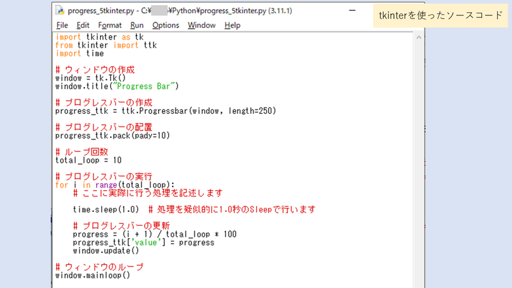Open the Edit menu
This screenshot has width=512, height=288.
click(83, 25)
